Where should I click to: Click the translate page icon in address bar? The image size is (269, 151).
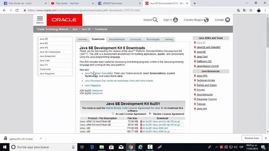coord(245,10)
